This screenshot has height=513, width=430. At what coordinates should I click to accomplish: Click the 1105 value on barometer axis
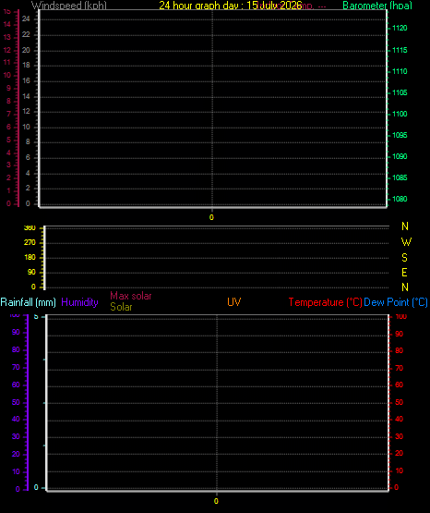pyautogui.click(x=400, y=92)
